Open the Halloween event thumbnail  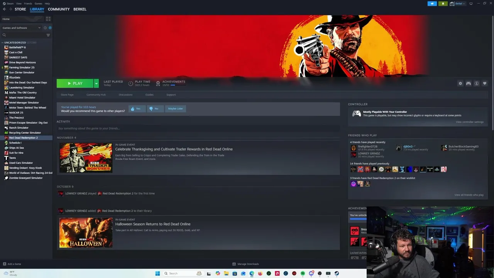point(86,233)
